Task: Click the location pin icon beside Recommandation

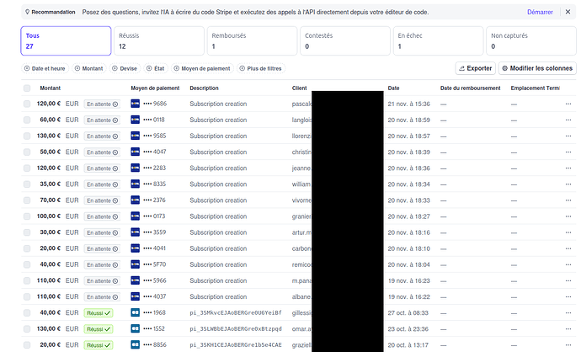Action: [x=29, y=13]
